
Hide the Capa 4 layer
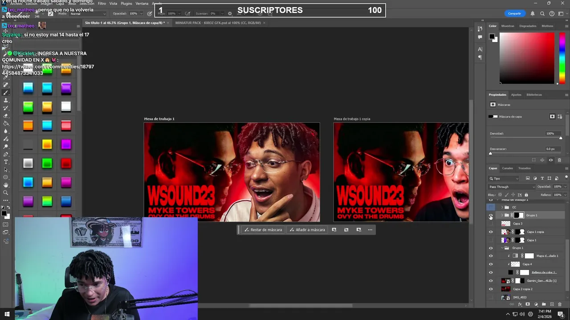point(491,264)
